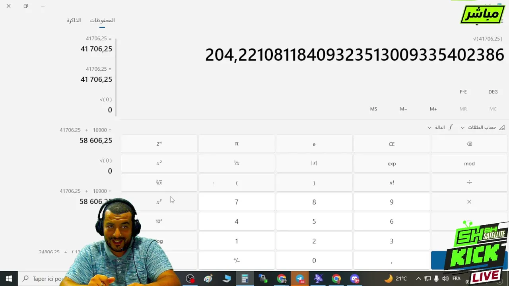Insert an opening parenthesis
The image size is (509, 286).
click(237, 183)
